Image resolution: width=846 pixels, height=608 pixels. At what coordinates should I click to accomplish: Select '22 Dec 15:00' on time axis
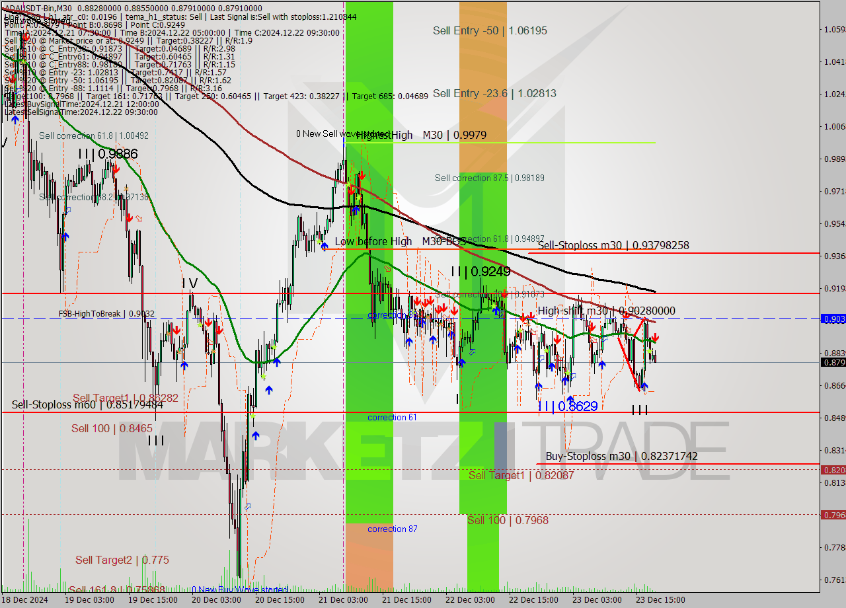pyautogui.click(x=534, y=600)
